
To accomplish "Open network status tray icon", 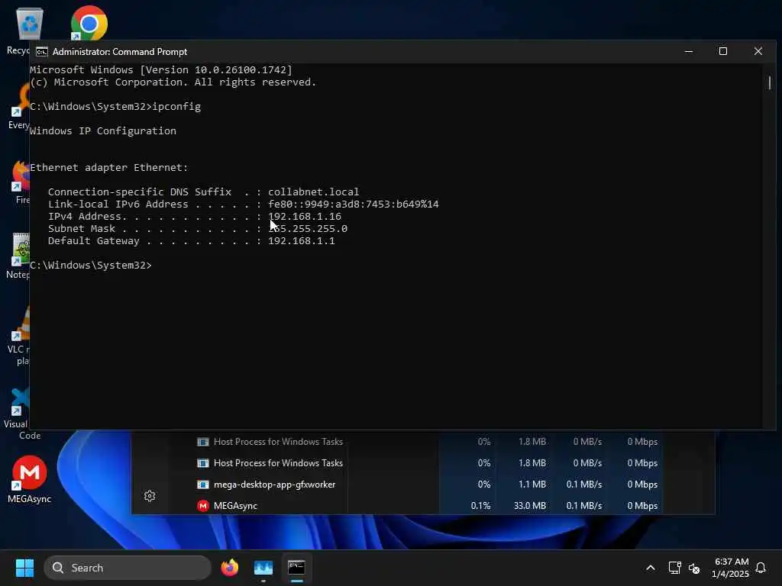I will click(674, 568).
